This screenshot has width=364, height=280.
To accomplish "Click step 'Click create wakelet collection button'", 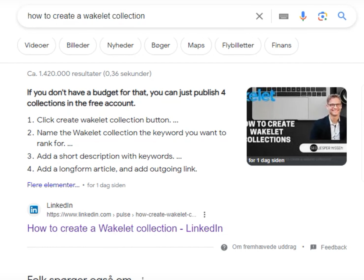I will [107, 120].
